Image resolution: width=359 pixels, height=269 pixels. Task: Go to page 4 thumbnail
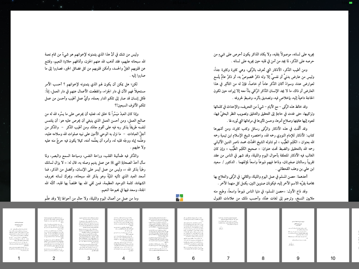pyautogui.click(x=123, y=235)
